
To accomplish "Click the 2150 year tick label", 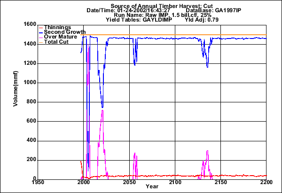I will 221,182.
